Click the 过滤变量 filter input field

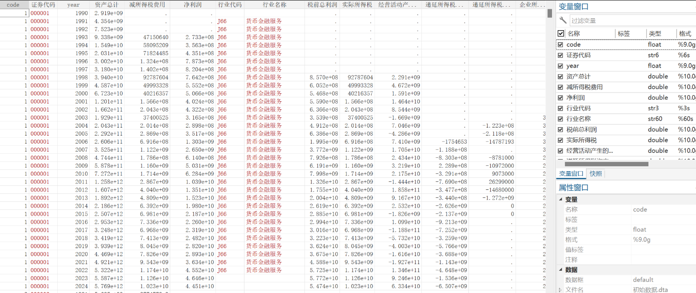[x=633, y=20]
